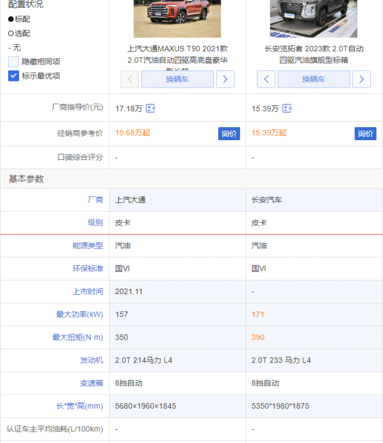The height and width of the screenshot is (443, 383).
Task: Click the 厂商 parameter label
Action: pos(95,200)
